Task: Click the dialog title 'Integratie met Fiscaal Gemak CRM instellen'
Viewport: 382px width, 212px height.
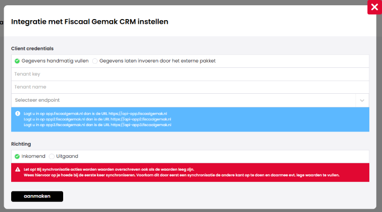Action: click(x=90, y=22)
